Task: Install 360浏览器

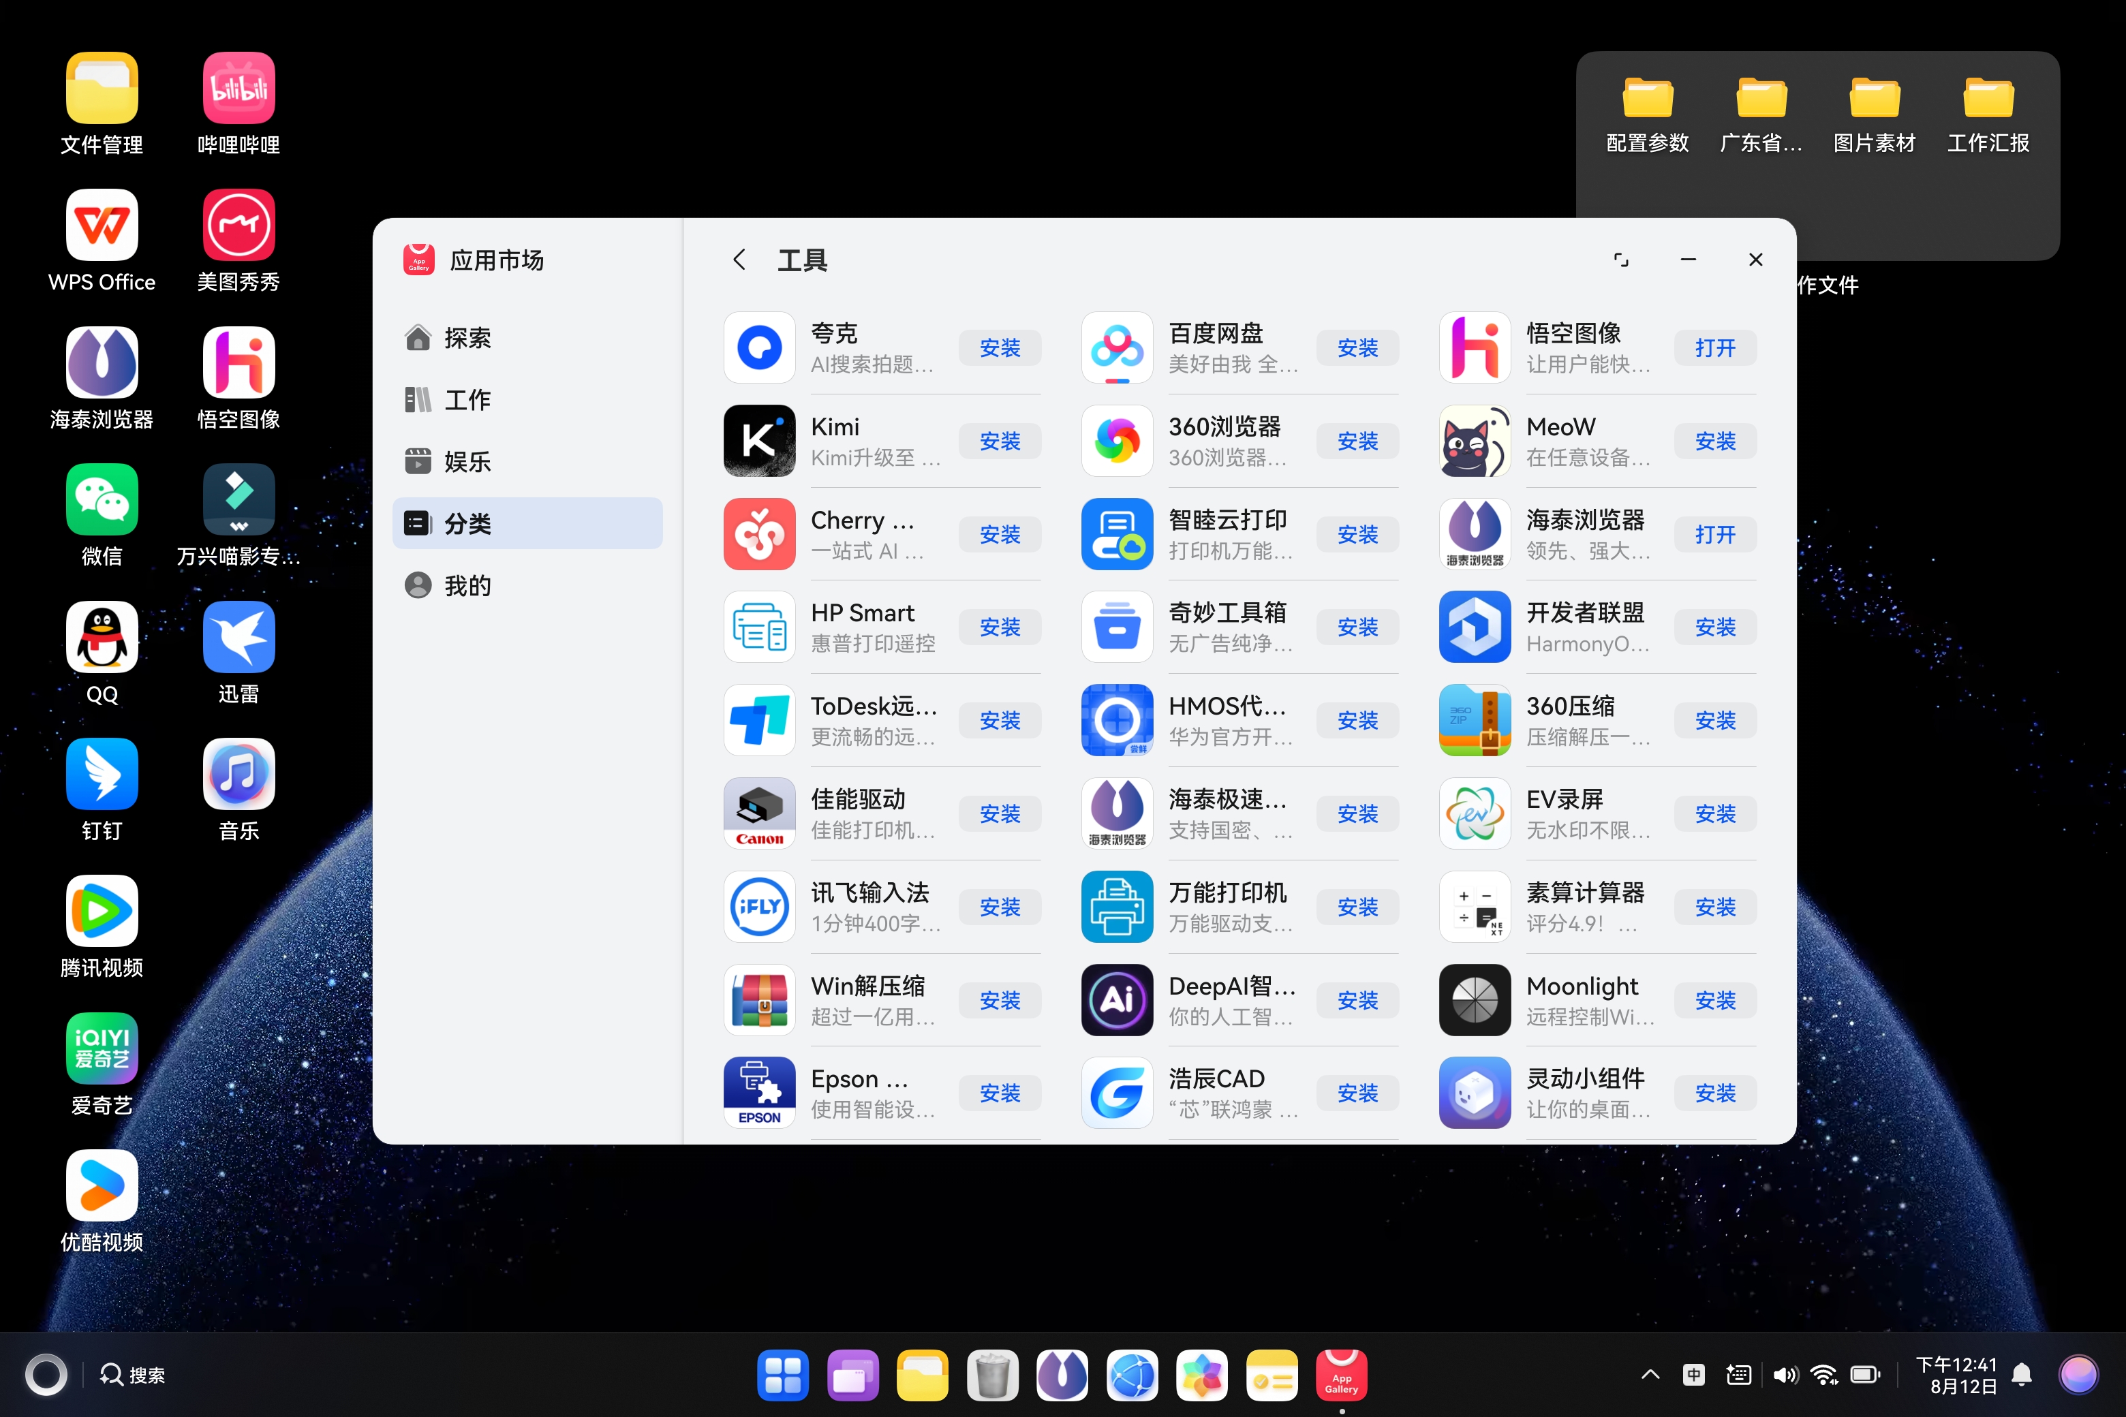Action: [x=1357, y=441]
